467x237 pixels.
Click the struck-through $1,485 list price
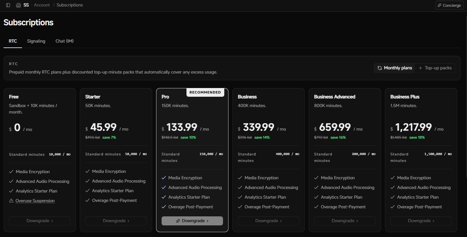[398, 137]
